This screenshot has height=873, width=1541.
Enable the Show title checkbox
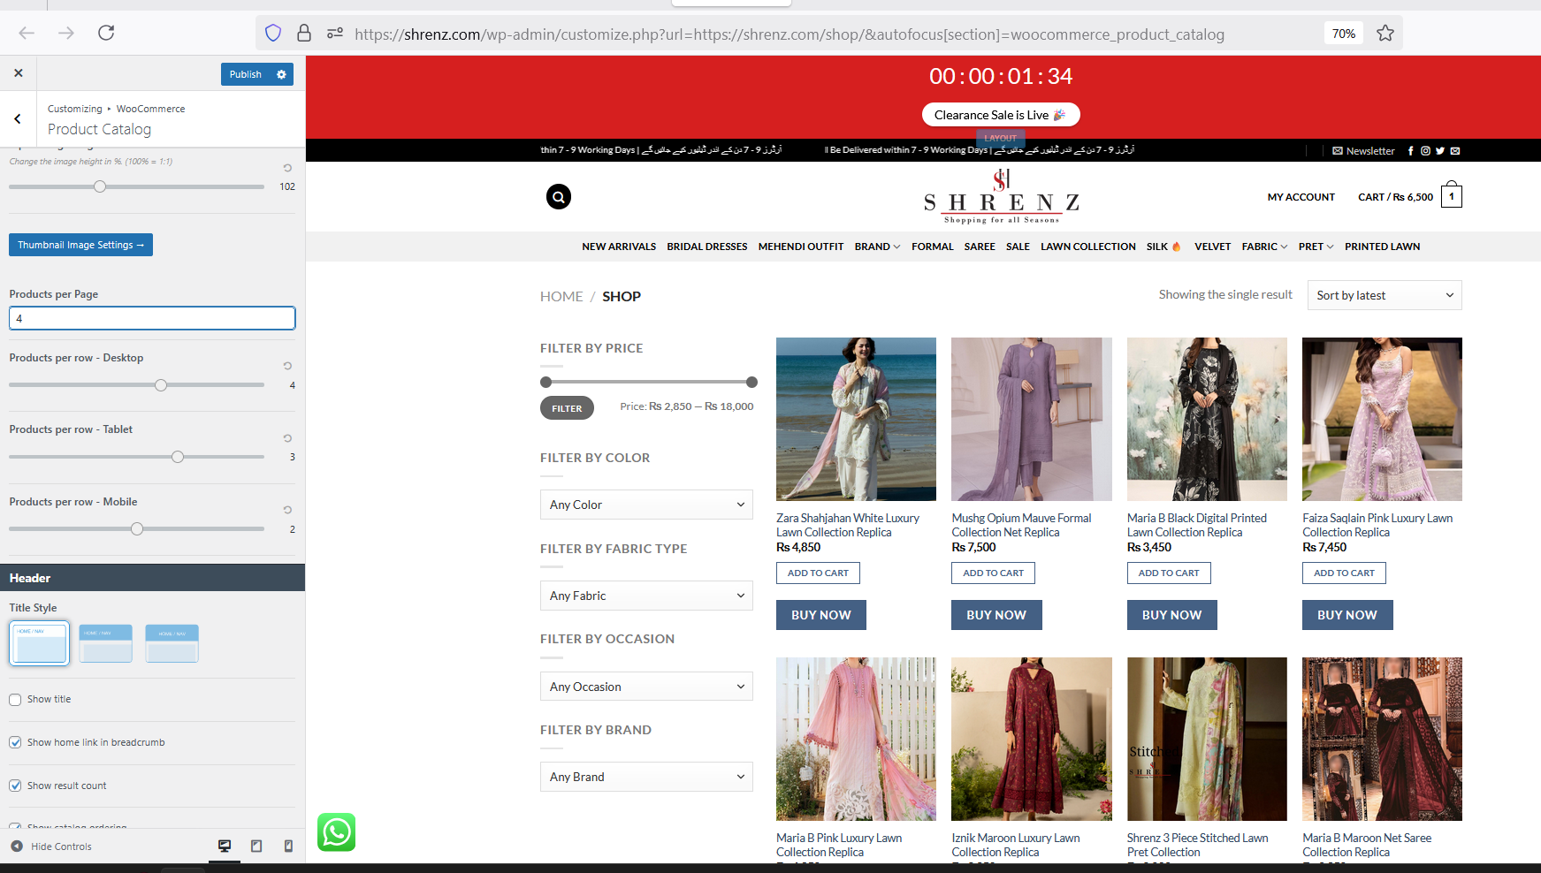[15, 700]
